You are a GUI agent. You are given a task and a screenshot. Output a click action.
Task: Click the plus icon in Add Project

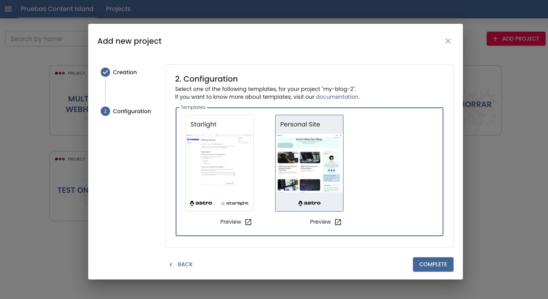[495, 39]
